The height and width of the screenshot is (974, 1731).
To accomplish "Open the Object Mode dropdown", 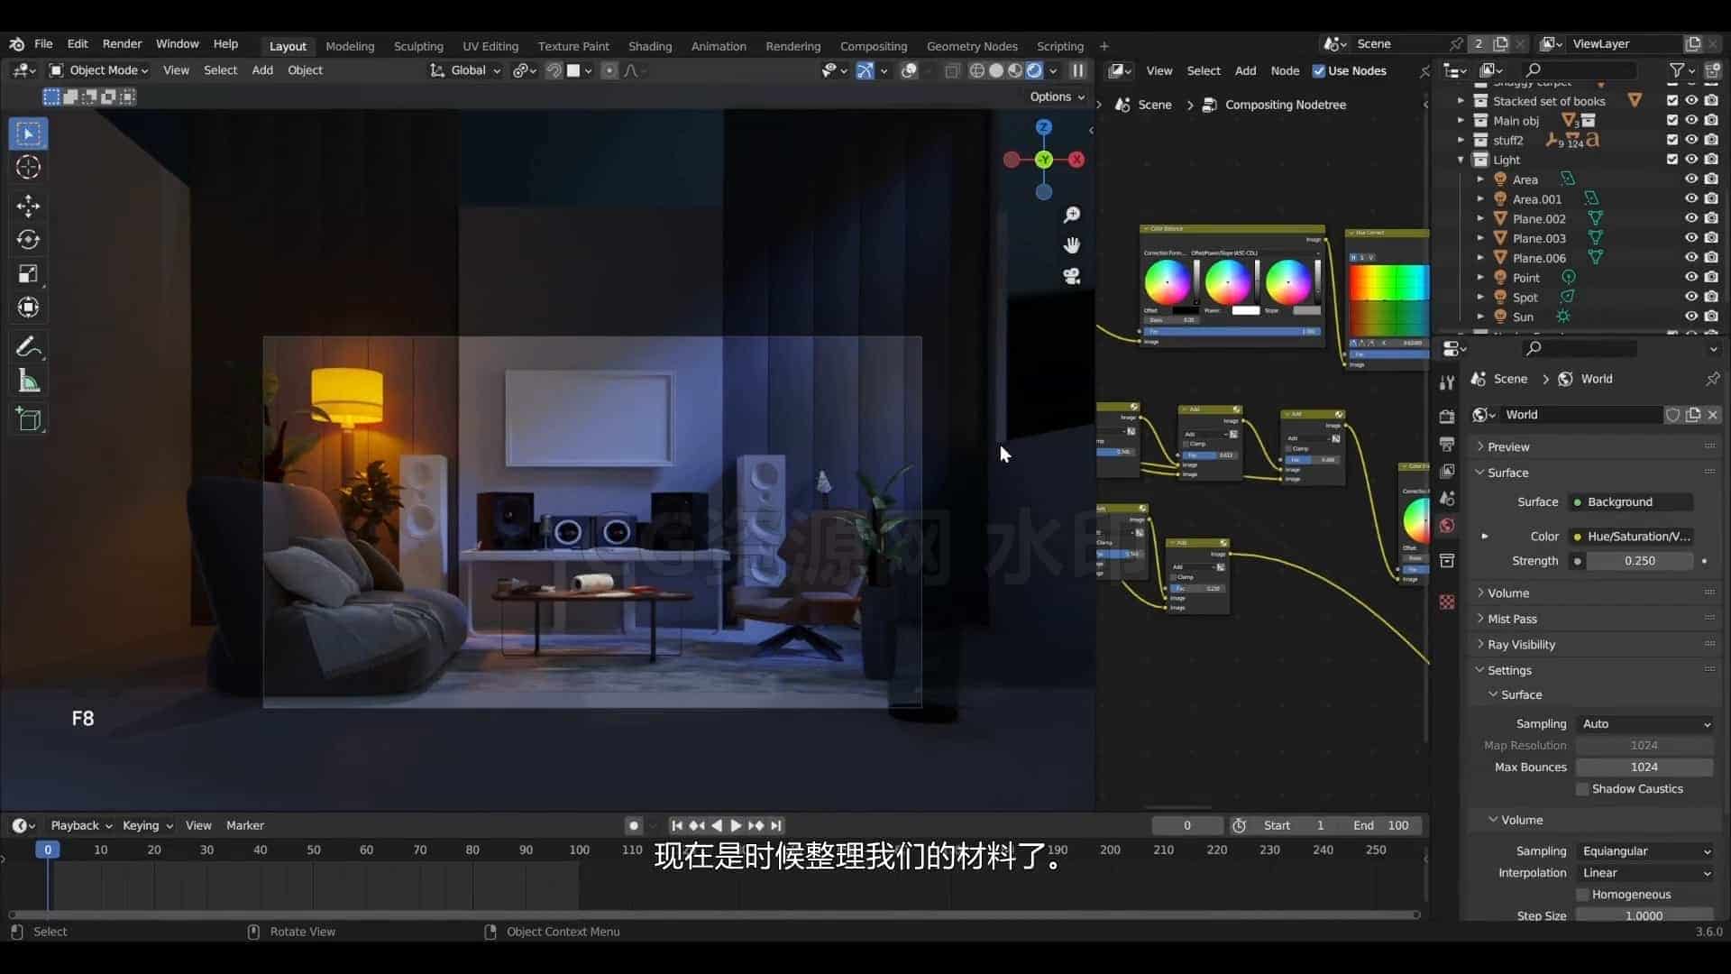I will [x=98, y=70].
